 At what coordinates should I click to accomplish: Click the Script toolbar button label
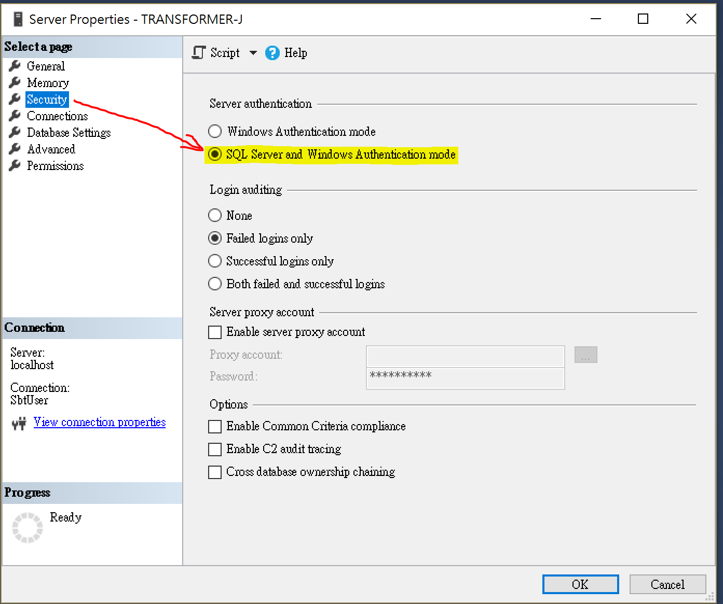click(x=225, y=53)
